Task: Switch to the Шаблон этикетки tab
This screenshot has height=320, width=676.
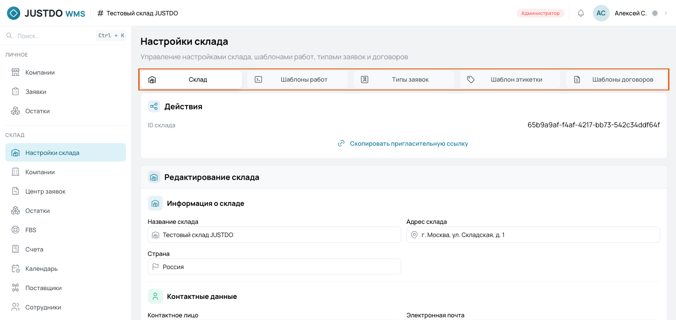Action: click(510, 79)
